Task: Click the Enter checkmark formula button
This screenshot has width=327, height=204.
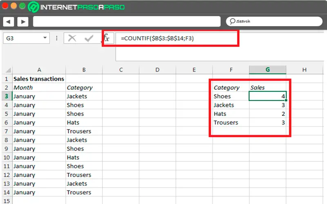Action: coord(89,38)
